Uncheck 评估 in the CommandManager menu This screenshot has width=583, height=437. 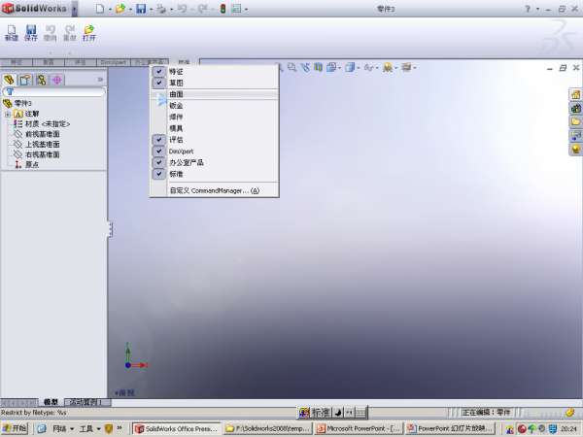tap(158, 140)
